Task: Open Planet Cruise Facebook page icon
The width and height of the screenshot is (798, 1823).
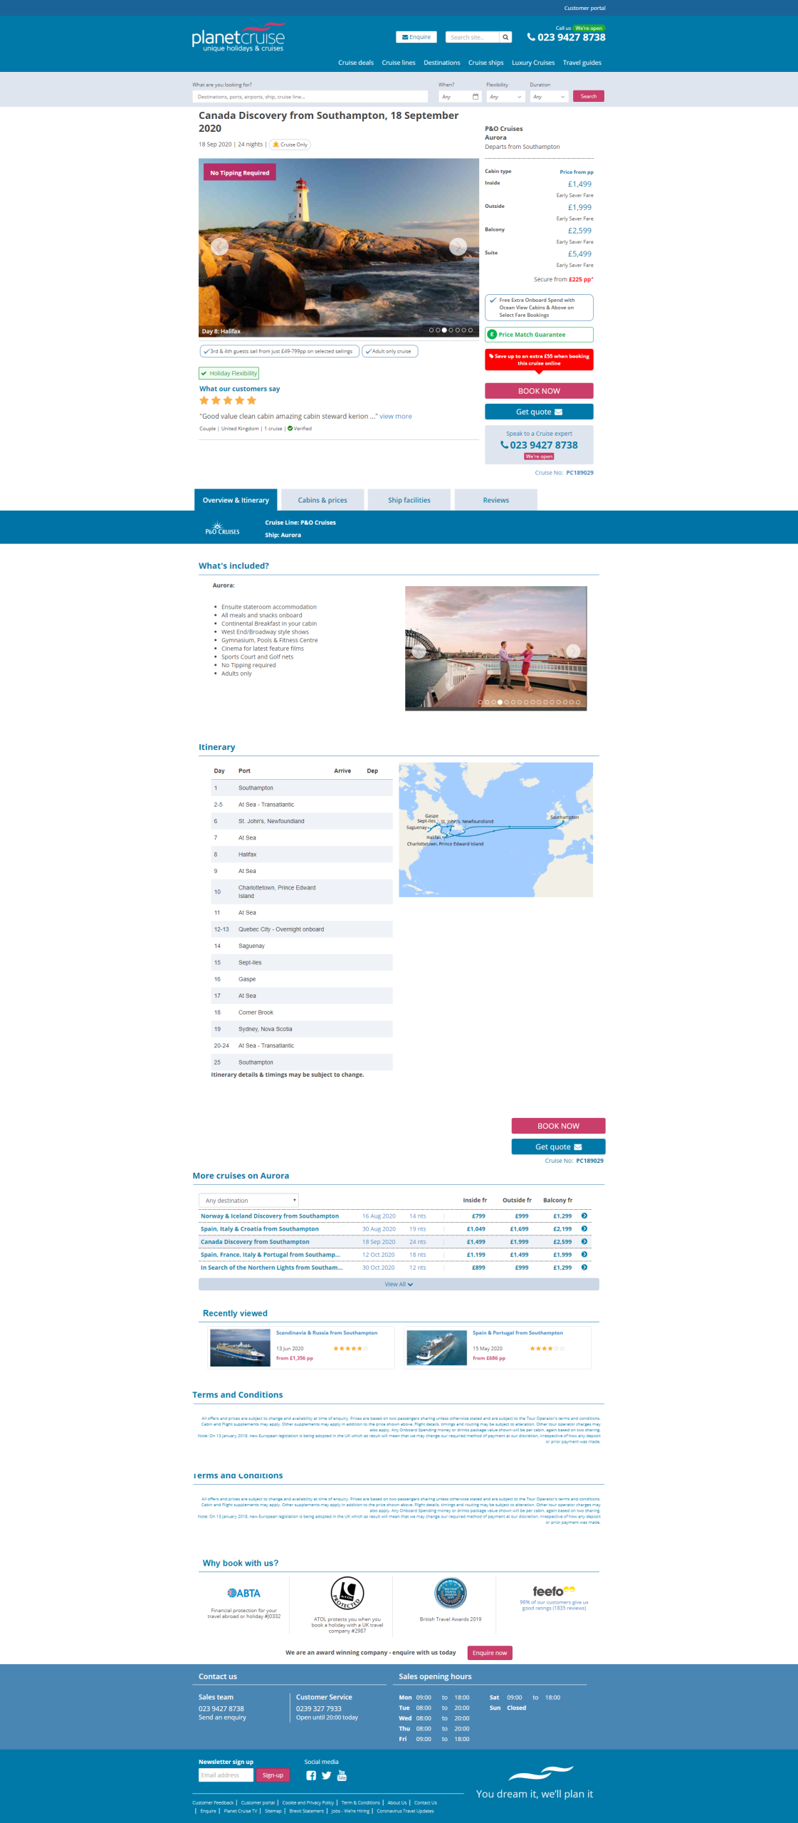Action: (x=311, y=1775)
